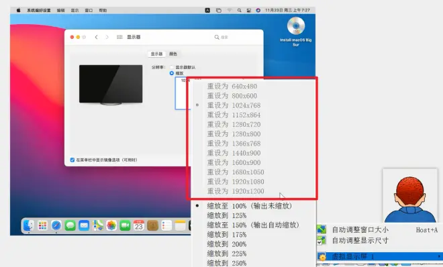The width and height of the screenshot is (443, 267).
Task: Click the menu bar date and time
Action: [287, 10]
